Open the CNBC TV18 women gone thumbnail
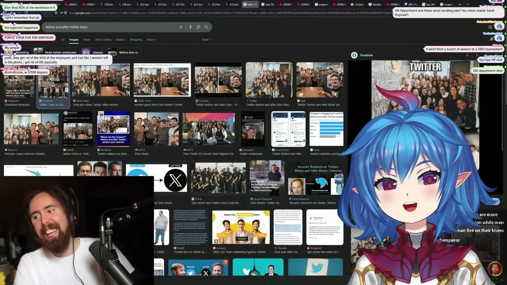The width and height of the screenshot is (507, 285). pyautogui.click(x=162, y=80)
